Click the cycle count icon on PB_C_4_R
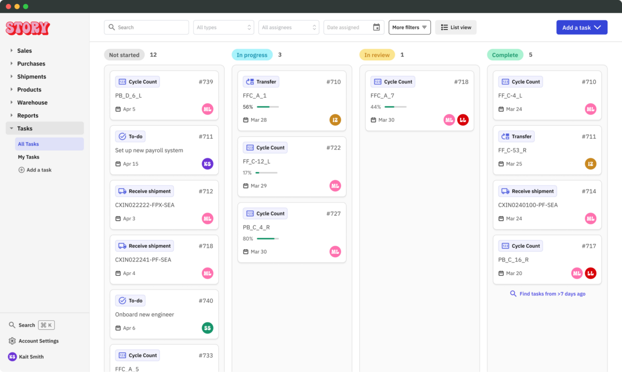 point(250,214)
